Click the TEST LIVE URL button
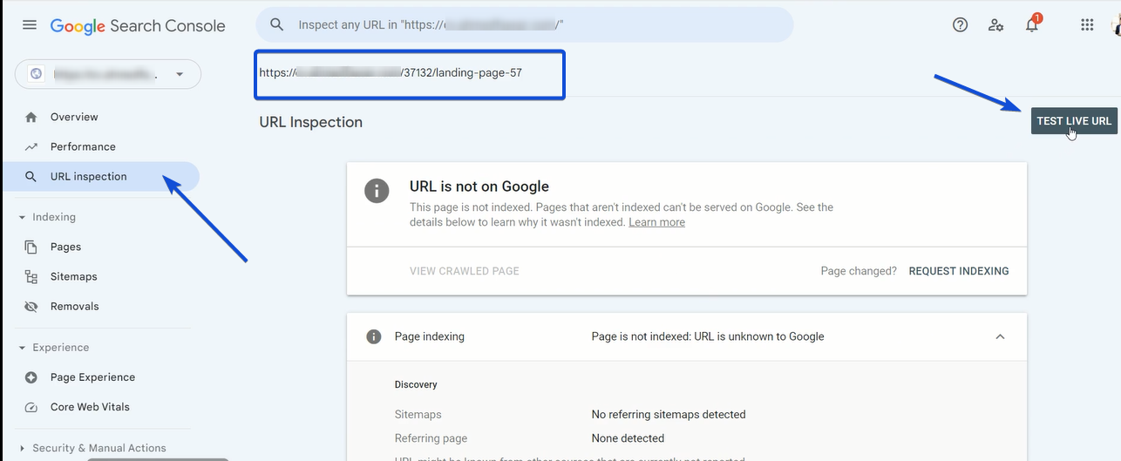Viewport: 1121px width, 461px height. click(x=1074, y=121)
